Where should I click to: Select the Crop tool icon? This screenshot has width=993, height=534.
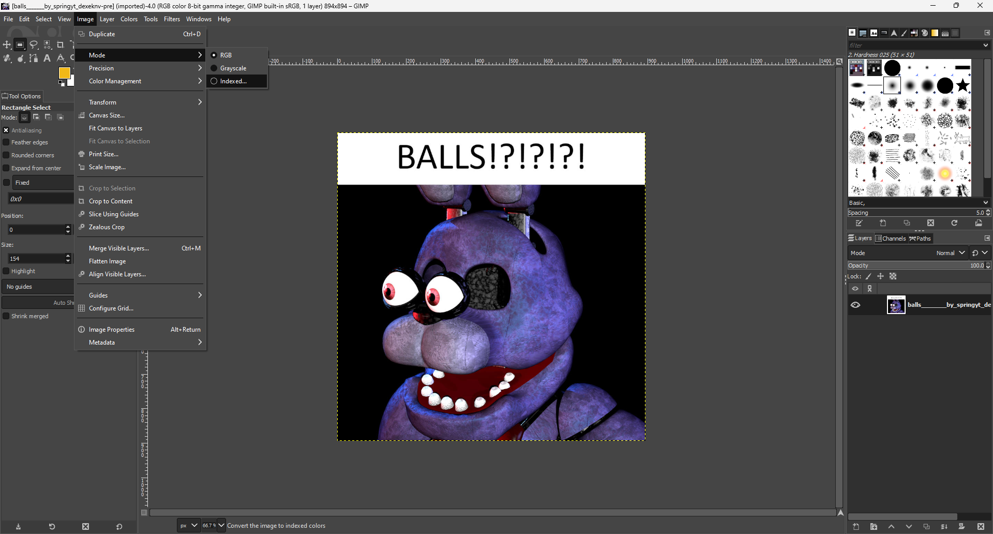click(60, 44)
